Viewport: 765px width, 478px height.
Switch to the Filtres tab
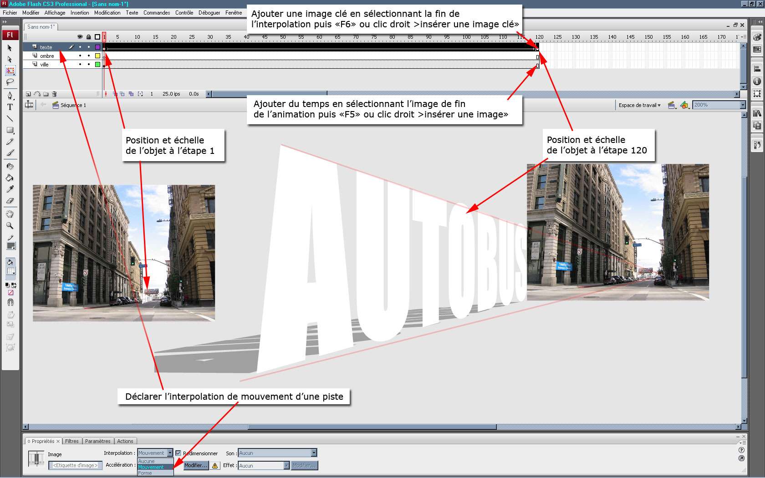71,441
